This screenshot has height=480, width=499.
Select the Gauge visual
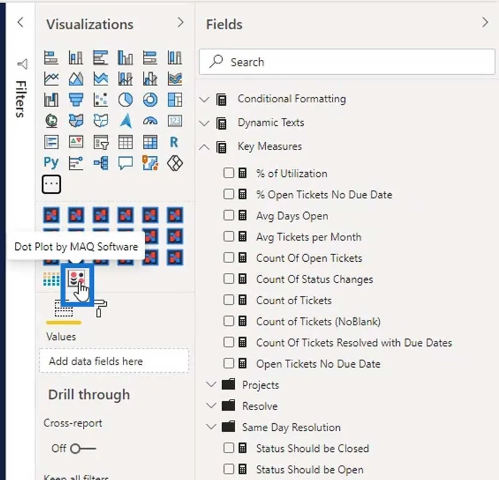coord(150,121)
